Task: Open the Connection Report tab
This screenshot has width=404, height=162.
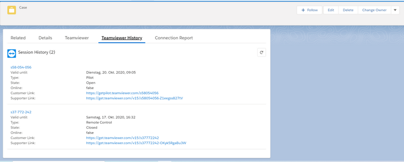Action: [174, 38]
